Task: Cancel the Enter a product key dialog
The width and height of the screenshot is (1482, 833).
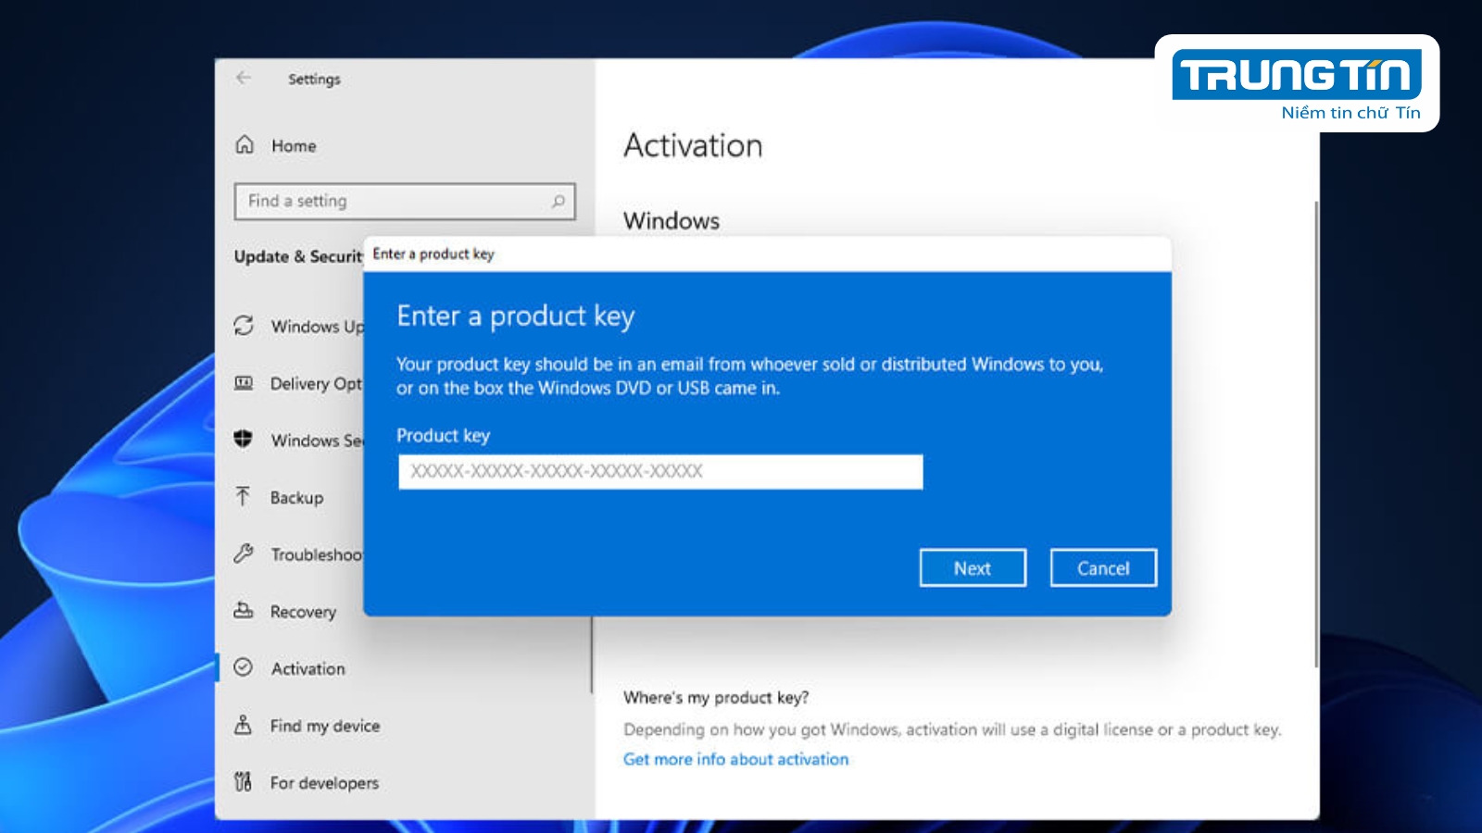Action: [x=1103, y=567]
